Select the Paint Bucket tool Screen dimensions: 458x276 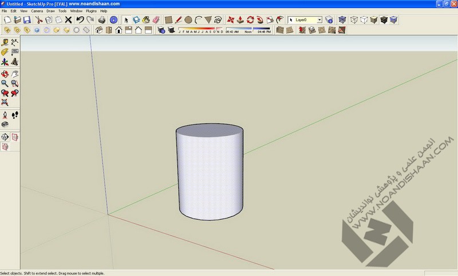[x=145, y=19]
